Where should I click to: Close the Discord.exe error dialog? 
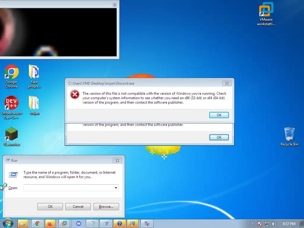click(227, 83)
